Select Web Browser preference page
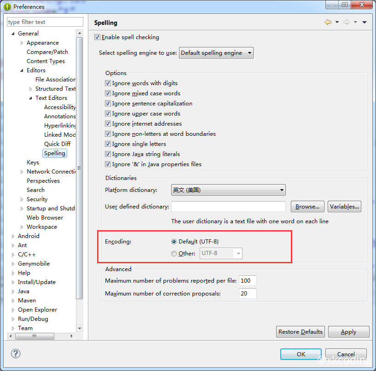376x371 pixels. [x=45, y=218]
